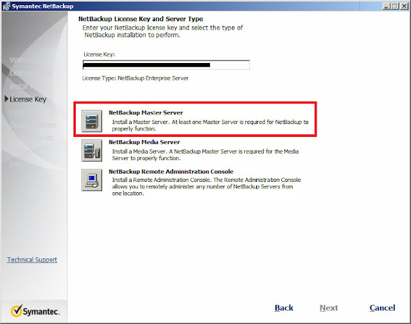The image size is (411, 324).
Task: Click the Master Server description text
Action: point(210,125)
